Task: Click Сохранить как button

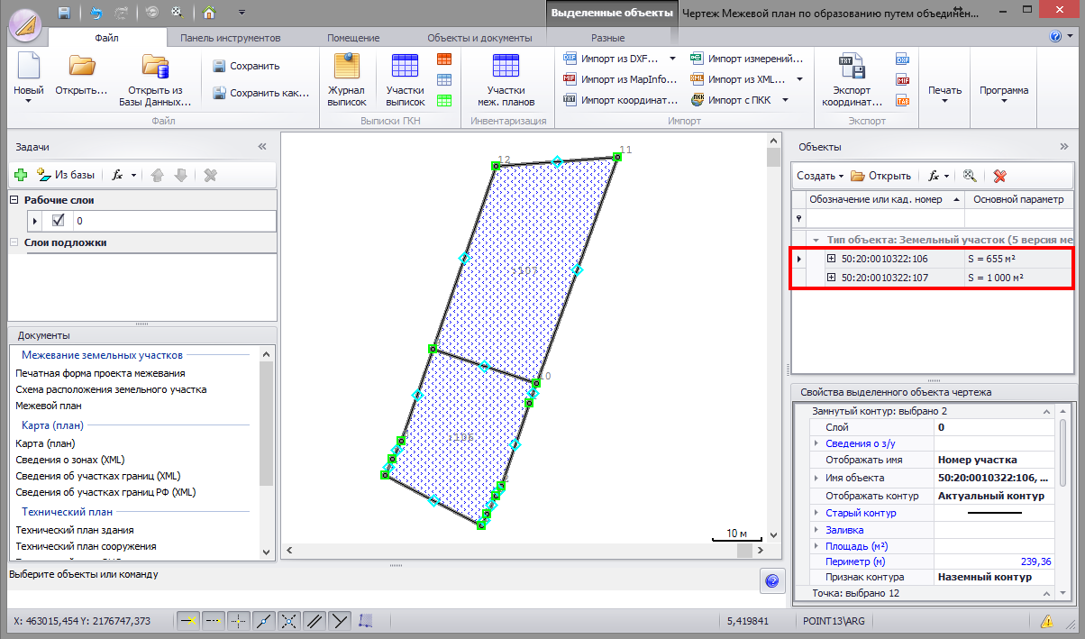Action: point(260,93)
